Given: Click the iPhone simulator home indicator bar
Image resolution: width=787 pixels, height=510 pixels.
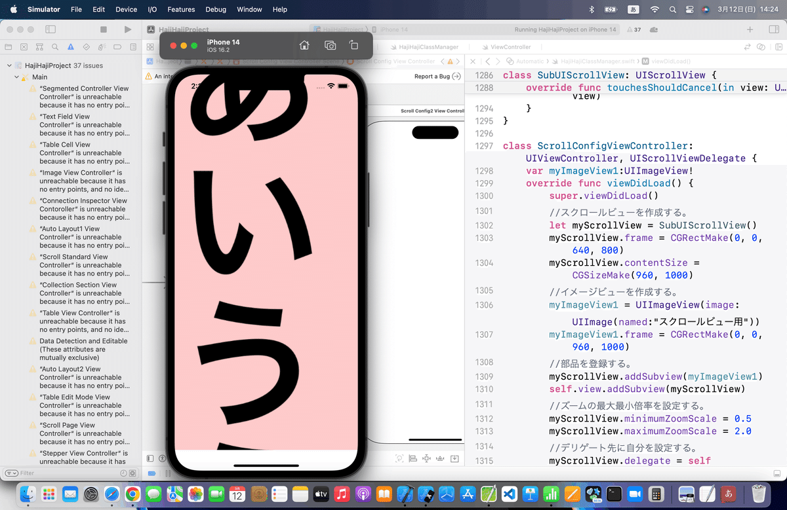Looking at the screenshot, I should click(266, 467).
